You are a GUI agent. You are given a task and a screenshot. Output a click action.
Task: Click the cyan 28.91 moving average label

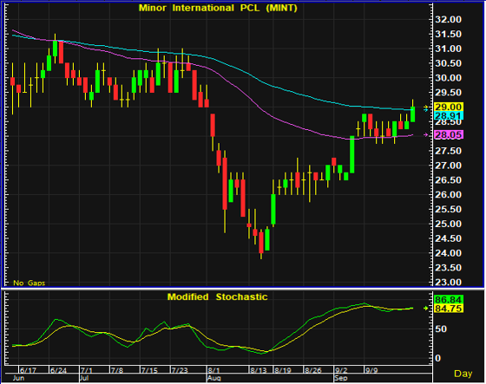(x=449, y=116)
